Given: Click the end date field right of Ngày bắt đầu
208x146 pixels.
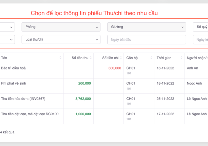Looking at the screenshot, I should pos(200,40).
